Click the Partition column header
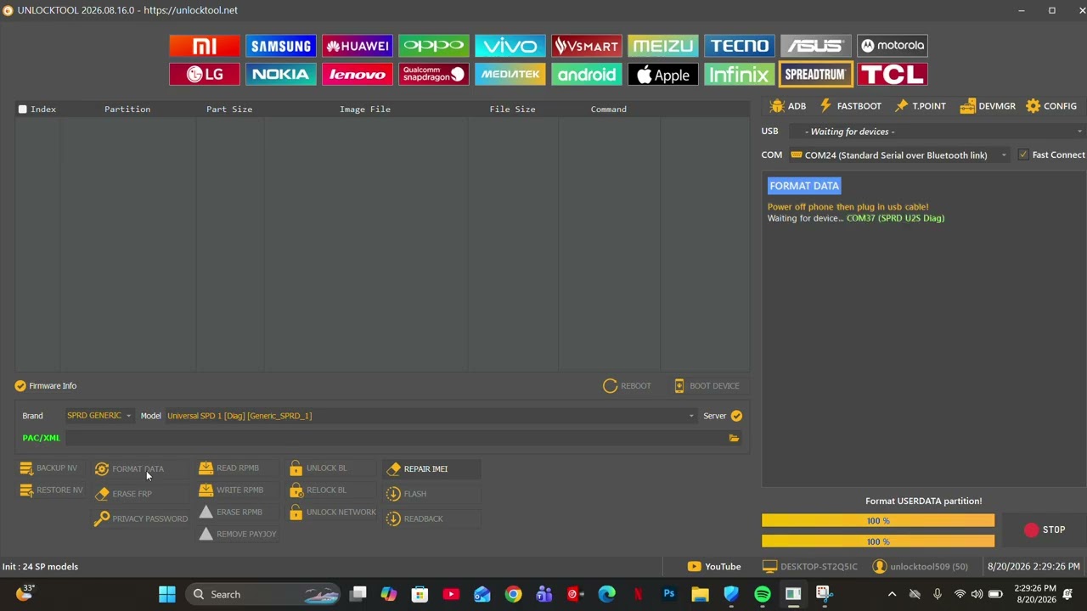The width and height of the screenshot is (1087, 611). [127, 109]
